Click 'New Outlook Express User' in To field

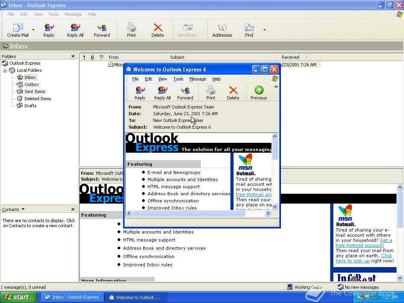[178, 120]
